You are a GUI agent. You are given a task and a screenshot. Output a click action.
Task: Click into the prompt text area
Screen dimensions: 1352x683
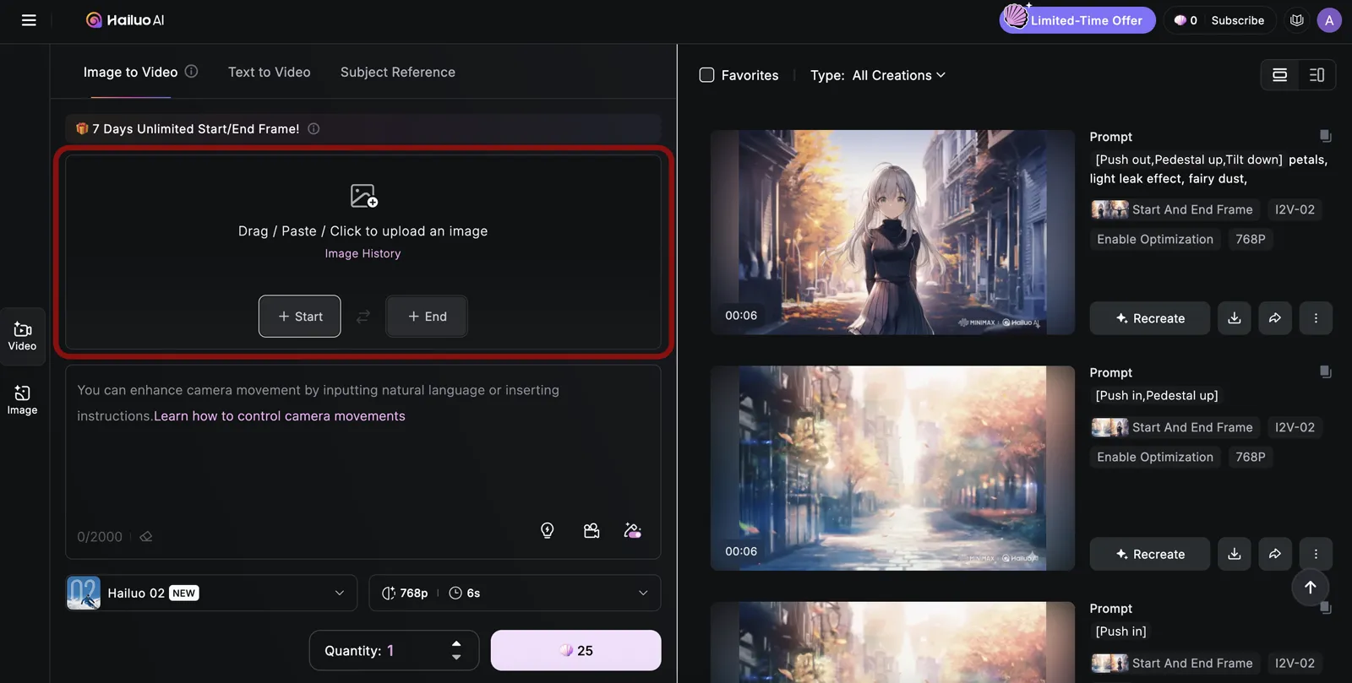[x=363, y=462]
